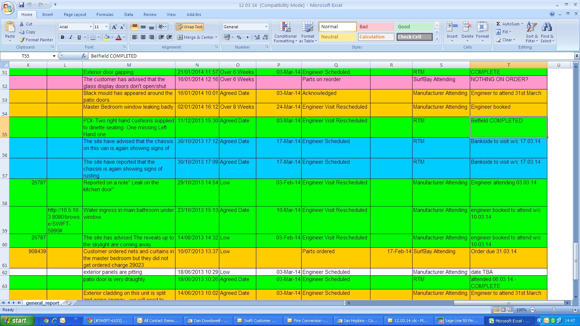Click the Fill Color paint bucket
This screenshot has height=326, width=580.
coord(107,37)
